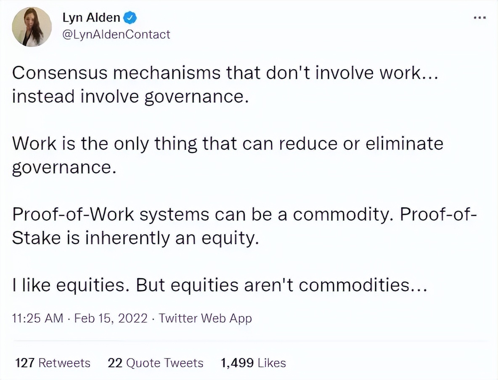Viewport: 498px width, 380px height.
Task: Click the tweet line about consensus mechanisms
Action: point(225,73)
